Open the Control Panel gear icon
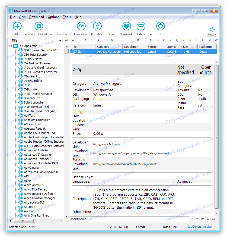 (39, 26)
